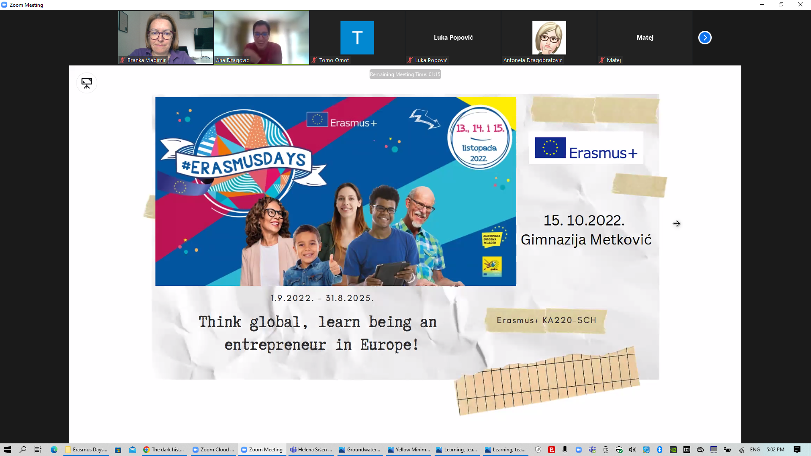
Task: Open Task View on the taskbar
Action: coord(38,450)
